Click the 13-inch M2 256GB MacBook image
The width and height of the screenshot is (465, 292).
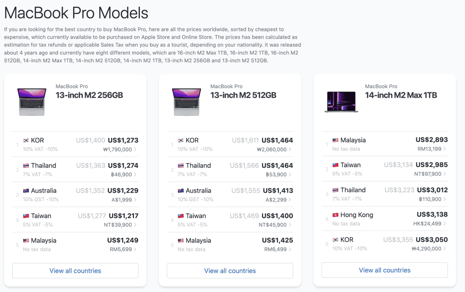(32, 101)
